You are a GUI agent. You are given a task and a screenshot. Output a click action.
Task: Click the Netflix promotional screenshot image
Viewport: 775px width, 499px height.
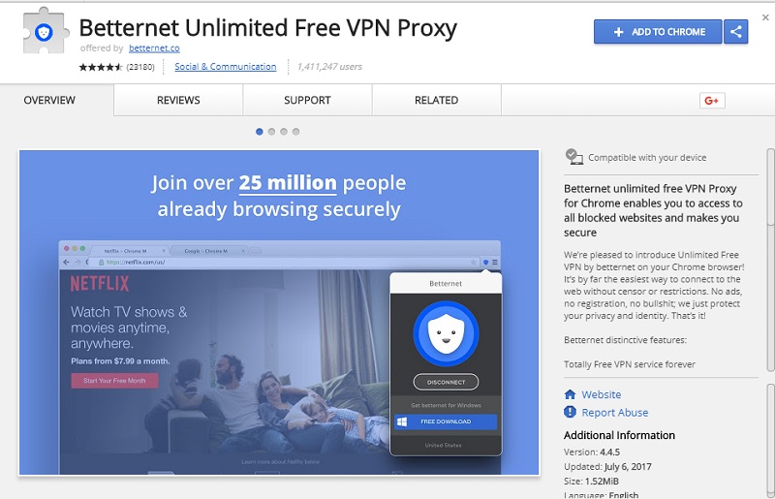click(x=279, y=313)
